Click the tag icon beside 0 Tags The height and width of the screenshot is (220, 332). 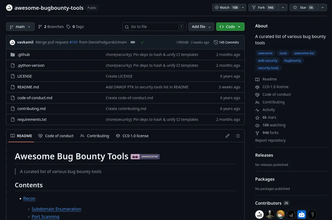69,27
